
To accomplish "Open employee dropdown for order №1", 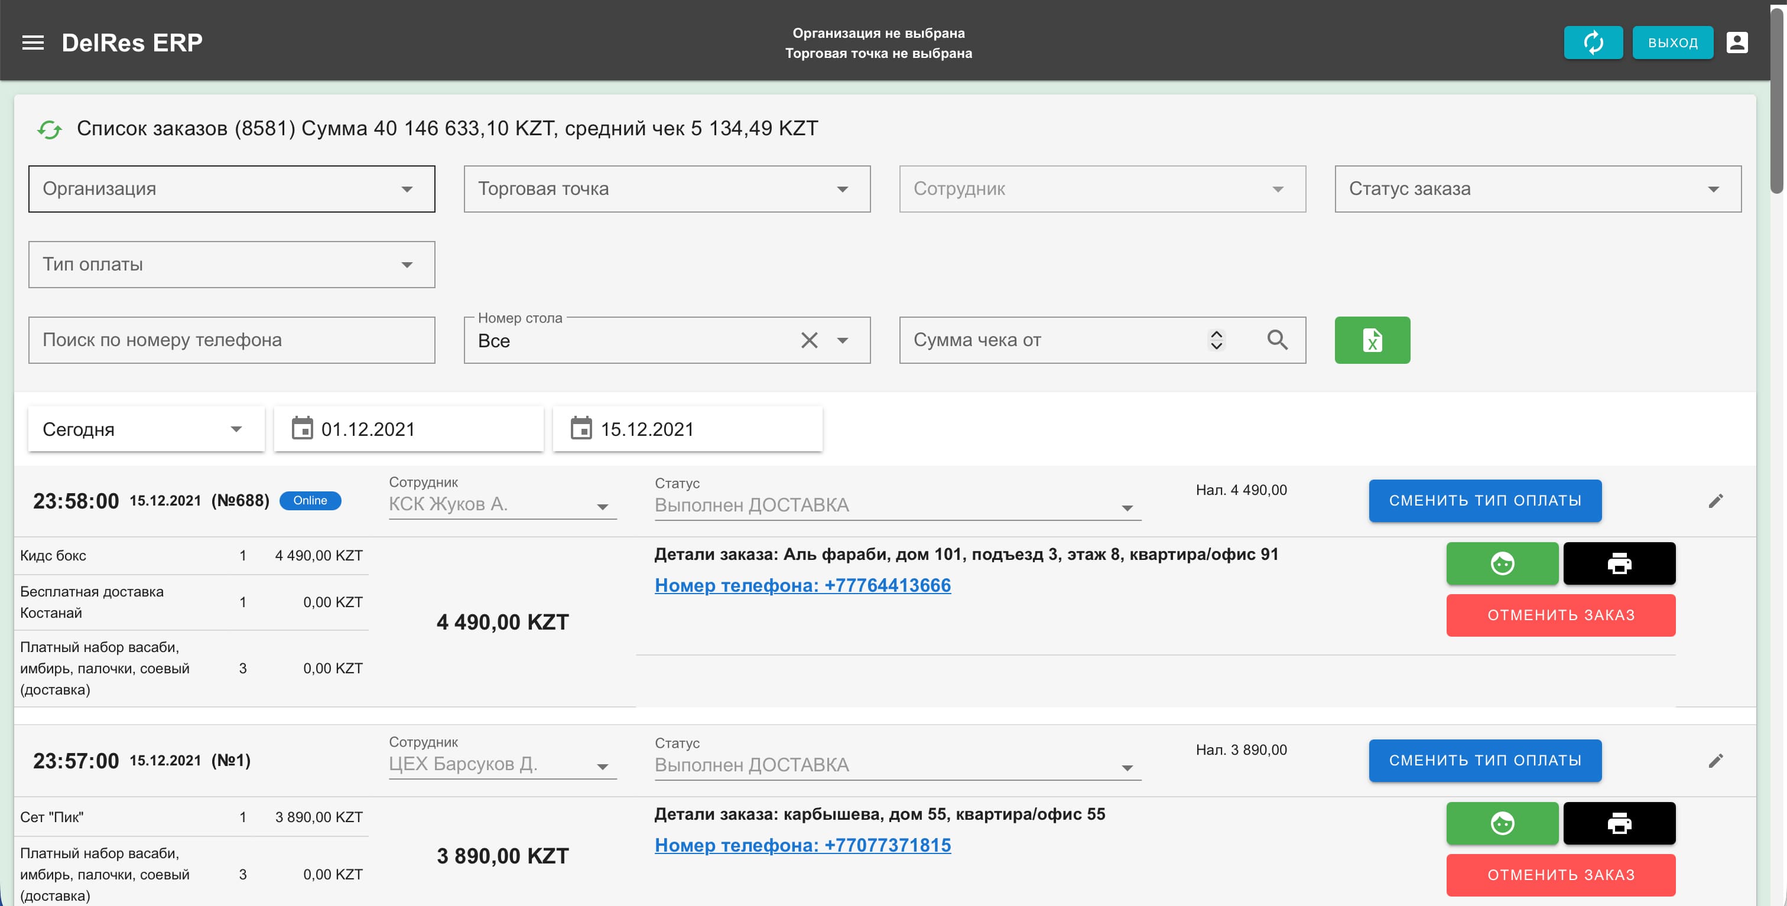I will 603,767.
